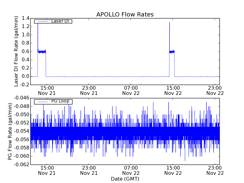Viewport: 244px width, 183px height.
Task: Click the 1.0 tick label on top chart
Action: (26, 35)
